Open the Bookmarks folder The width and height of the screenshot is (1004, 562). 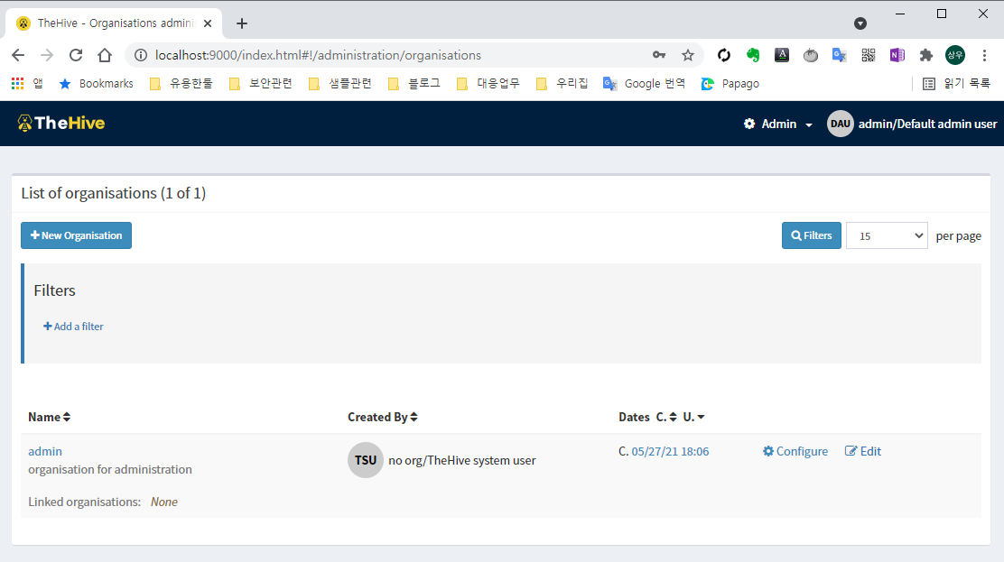96,84
